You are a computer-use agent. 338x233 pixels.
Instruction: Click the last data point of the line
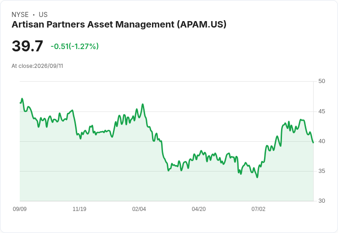(x=313, y=143)
